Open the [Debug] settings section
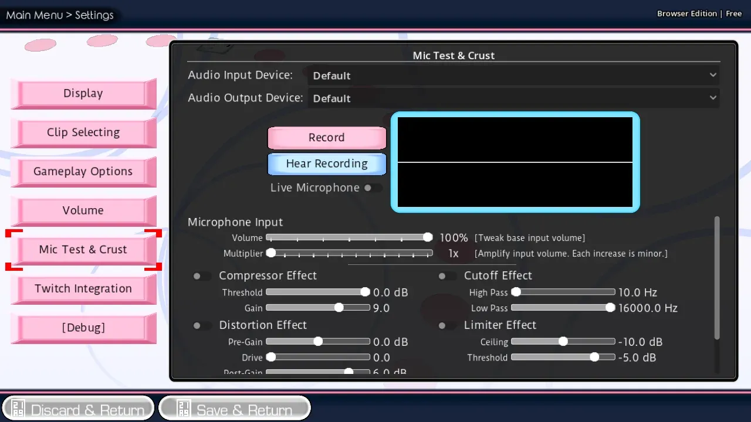The width and height of the screenshot is (751, 422). click(x=83, y=328)
